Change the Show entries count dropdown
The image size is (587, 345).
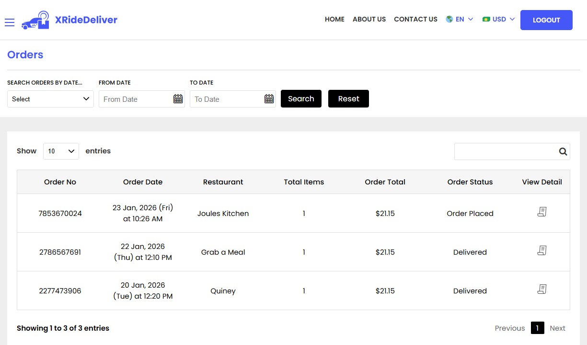(x=61, y=151)
